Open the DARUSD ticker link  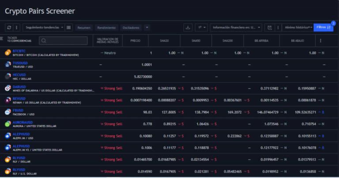pos(19,87)
